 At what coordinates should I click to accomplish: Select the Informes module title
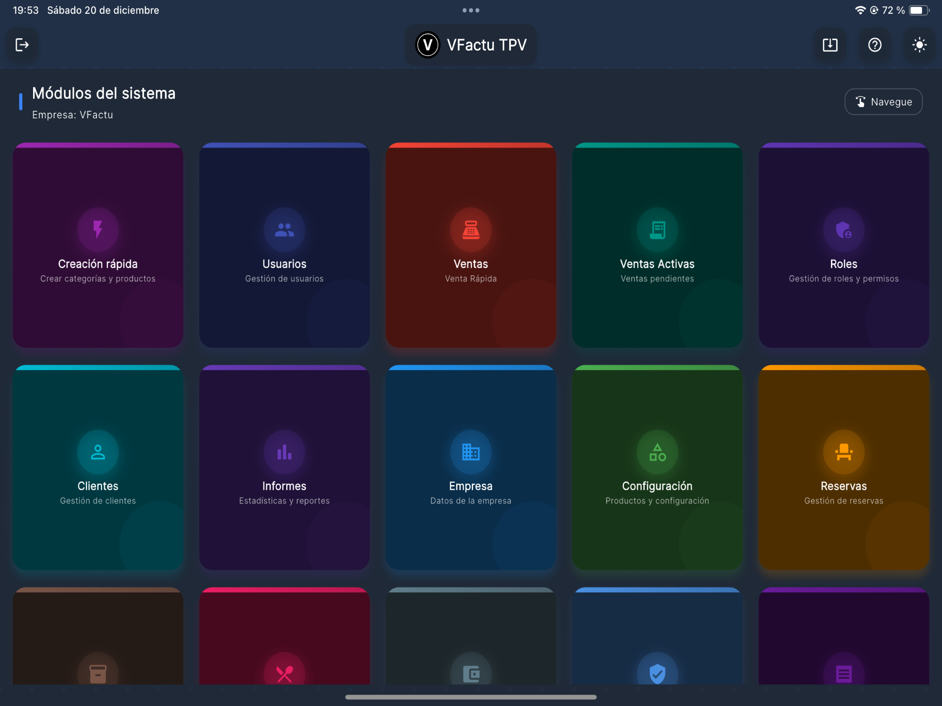click(284, 486)
